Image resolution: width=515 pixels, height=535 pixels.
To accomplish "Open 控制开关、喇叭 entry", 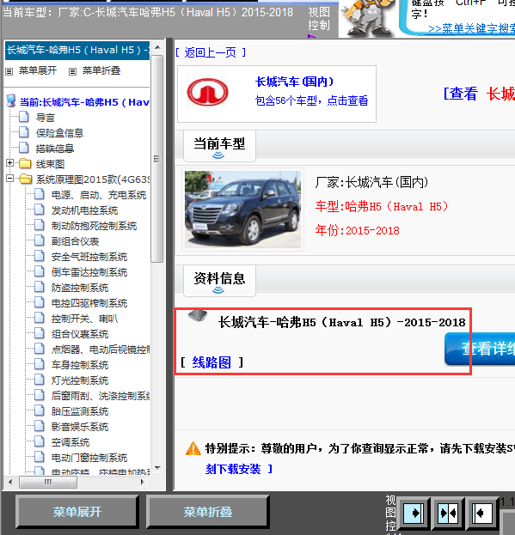I will pyautogui.click(x=84, y=319).
